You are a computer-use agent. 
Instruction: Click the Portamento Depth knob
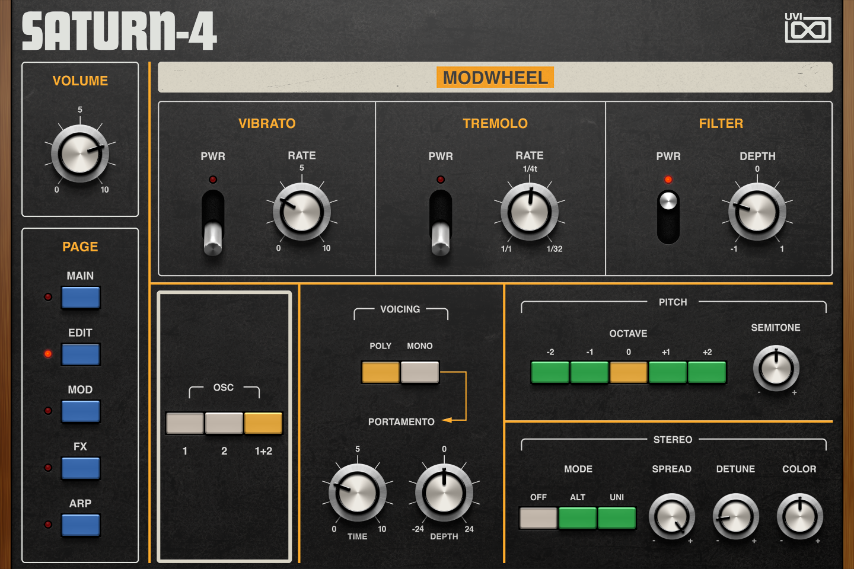point(444,493)
